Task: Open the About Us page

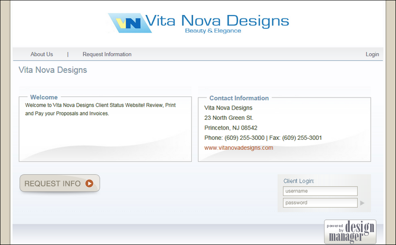Action: pyautogui.click(x=42, y=54)
